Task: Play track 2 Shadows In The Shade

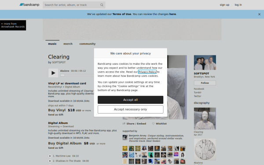Action: pos(50,161)
